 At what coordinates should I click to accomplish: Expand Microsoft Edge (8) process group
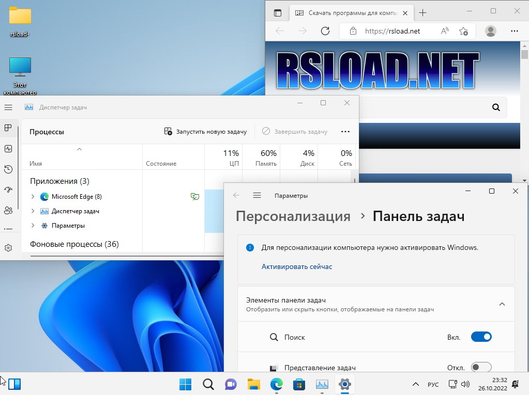(33, 196)
